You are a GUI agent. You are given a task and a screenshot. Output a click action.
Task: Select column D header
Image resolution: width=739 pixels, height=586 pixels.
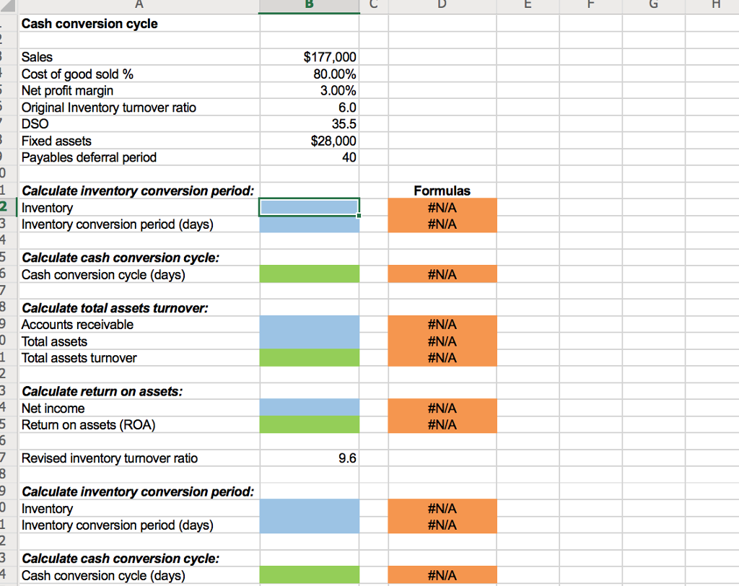(x=442, y=6)
